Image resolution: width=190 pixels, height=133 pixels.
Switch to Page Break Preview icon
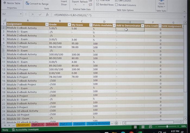pyautogui.click(x=150, y=126)
